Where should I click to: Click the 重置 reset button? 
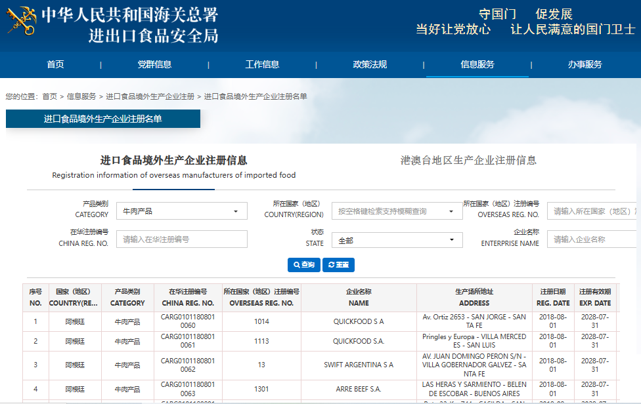(338, 265)
